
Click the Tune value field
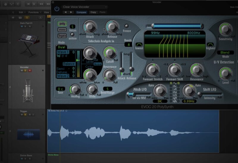60,89
